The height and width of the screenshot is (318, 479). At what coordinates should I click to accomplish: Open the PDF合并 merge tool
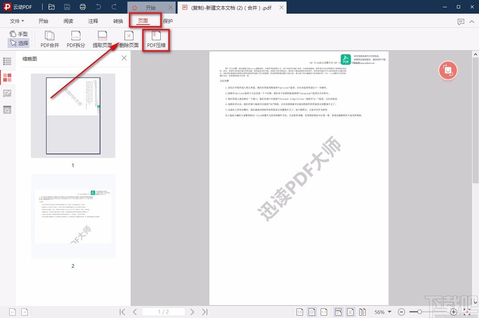point(49,39)
